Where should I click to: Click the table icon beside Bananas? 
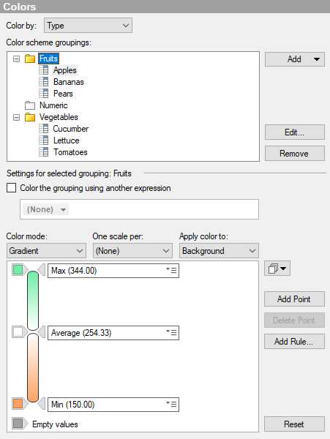pos(44,82)
